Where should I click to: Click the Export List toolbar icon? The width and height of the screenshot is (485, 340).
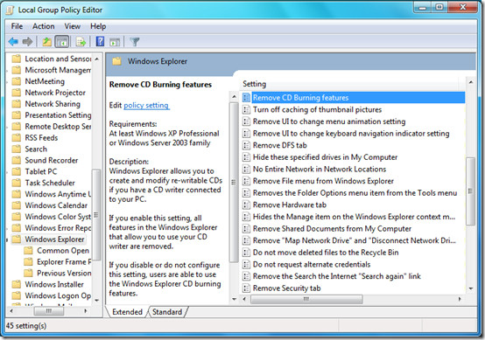click(x=81, y=41)
